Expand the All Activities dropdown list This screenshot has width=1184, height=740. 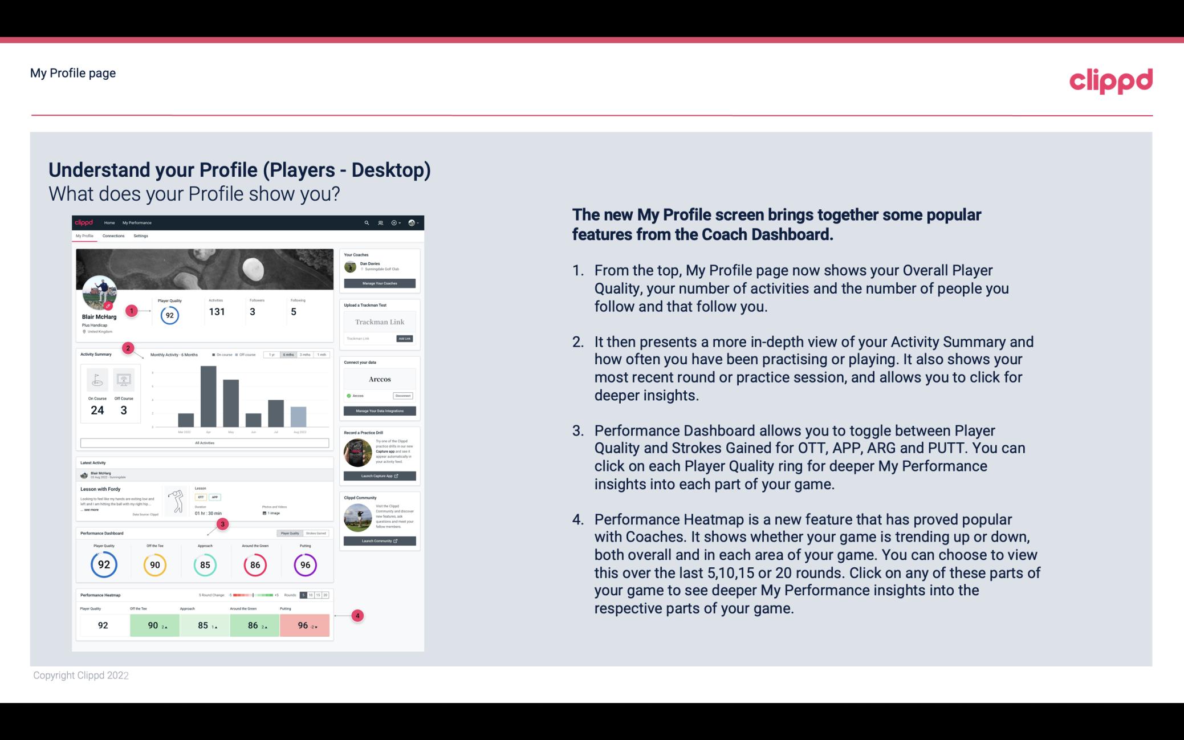coord(205,442)
